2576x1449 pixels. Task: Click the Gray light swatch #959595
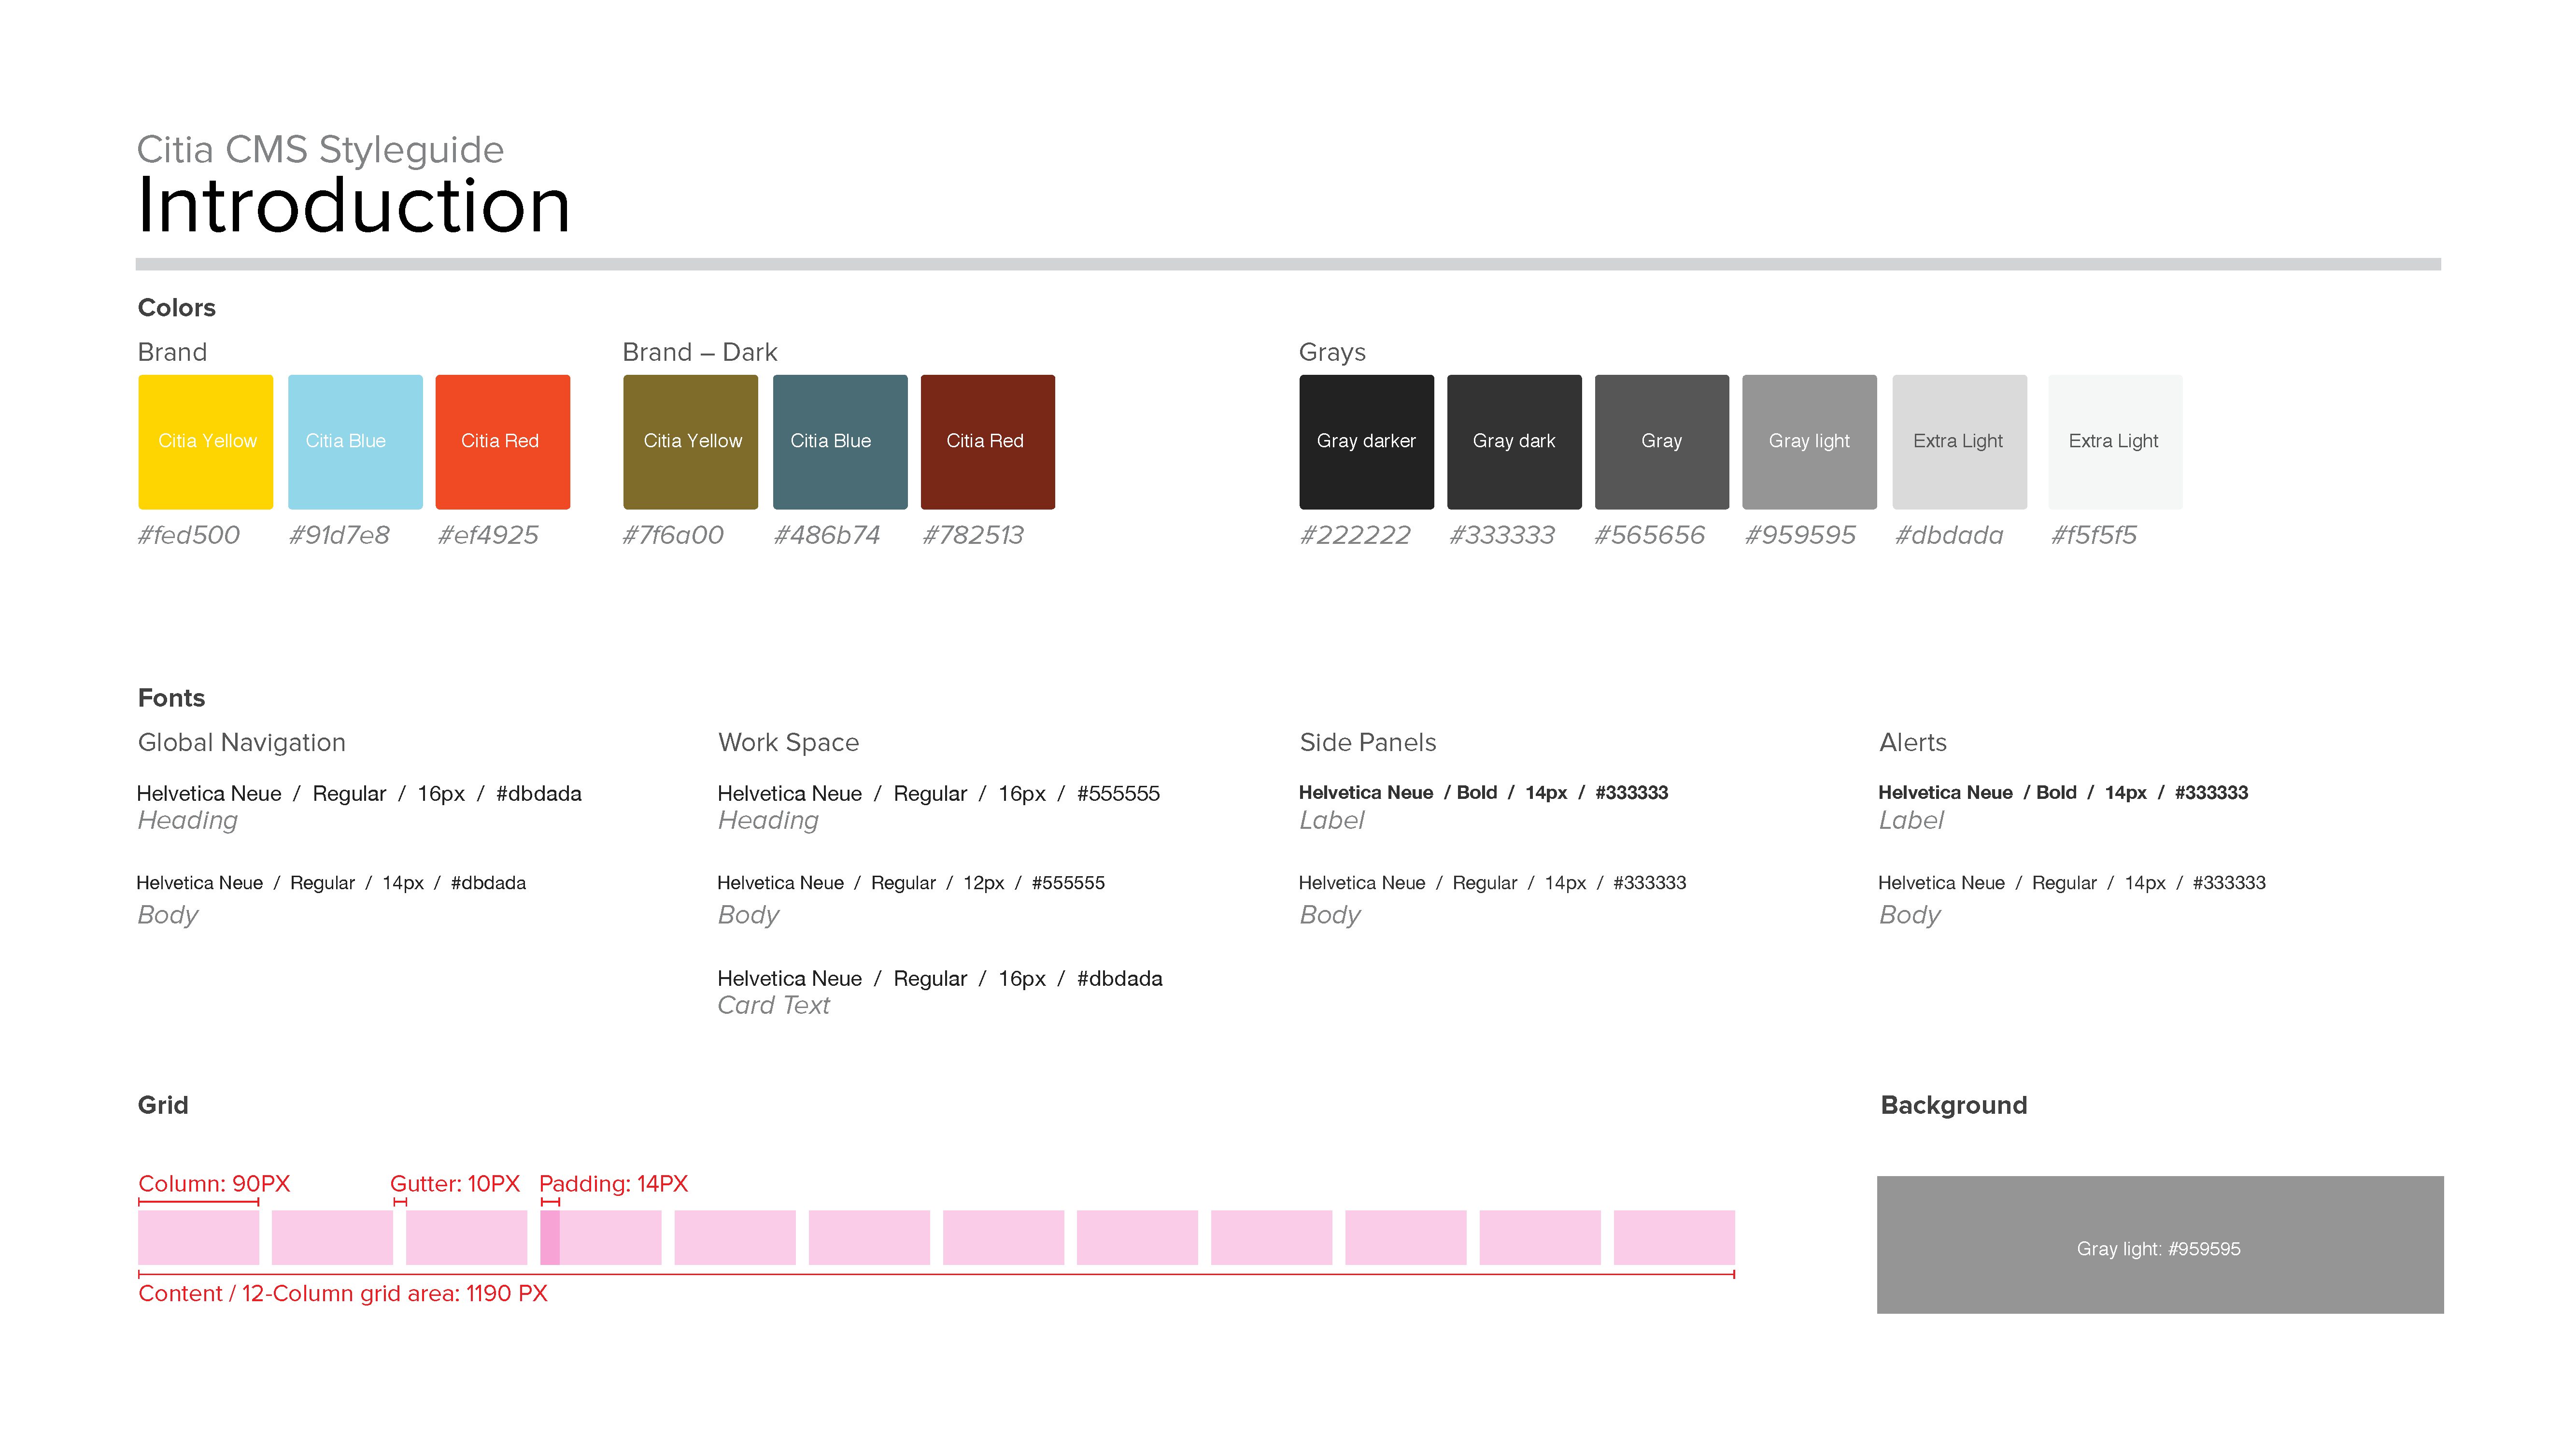pos(1809,441)
